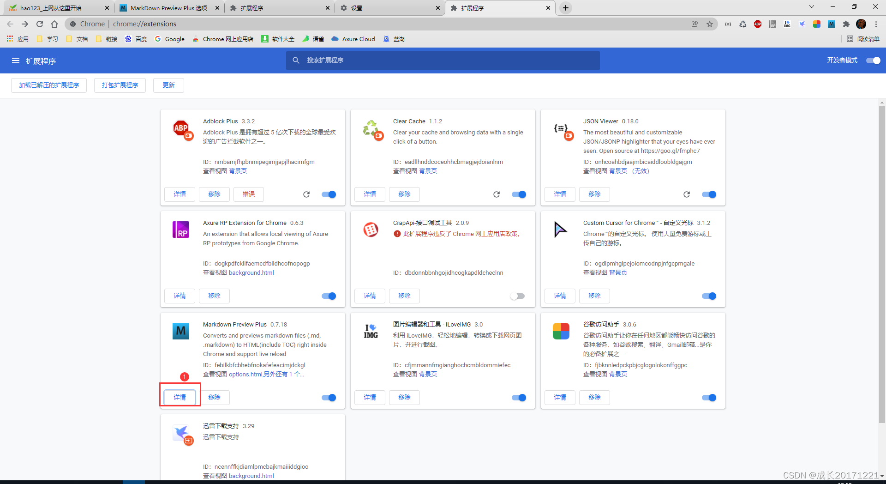Screen dimensions: 886x484
Task: Remove the Clear Cache extension
Action: pos(404,194)
